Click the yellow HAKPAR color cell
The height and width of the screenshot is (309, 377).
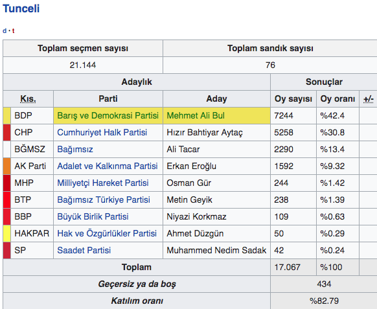pos(6,233)
